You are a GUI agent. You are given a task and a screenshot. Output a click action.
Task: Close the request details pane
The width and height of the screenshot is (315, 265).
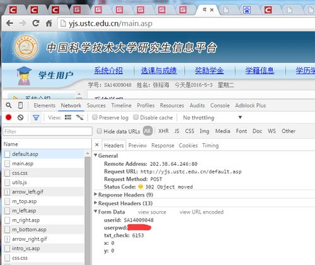pyautogui.click(x=97, y=144)
